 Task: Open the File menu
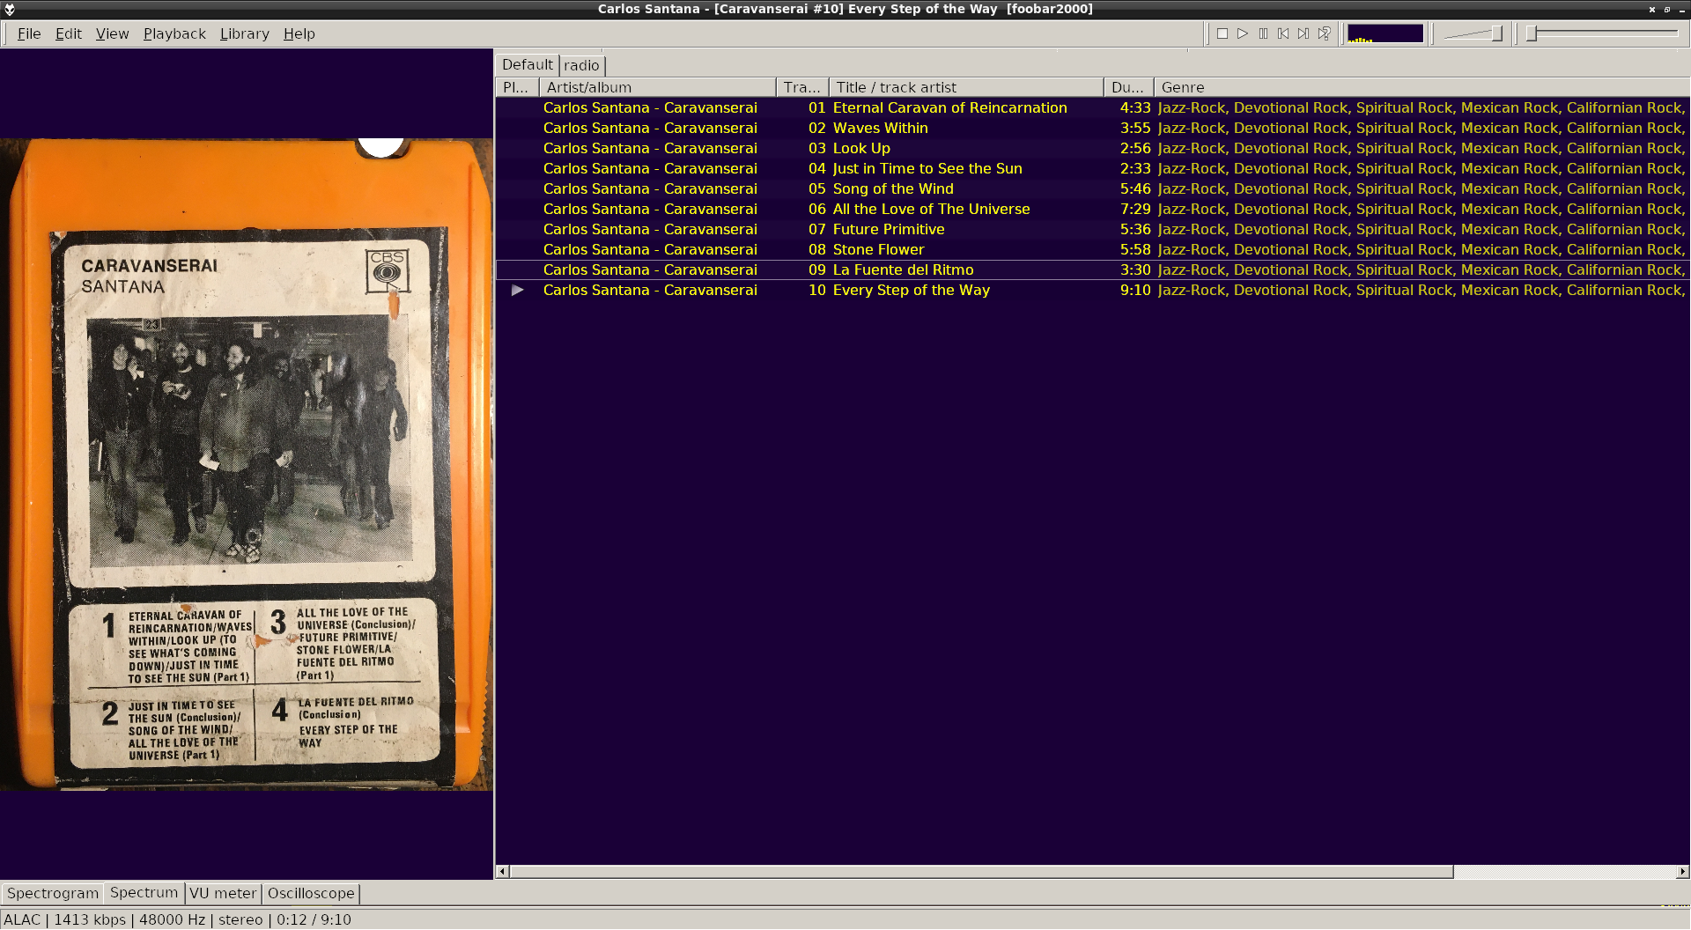coord(29,33)
